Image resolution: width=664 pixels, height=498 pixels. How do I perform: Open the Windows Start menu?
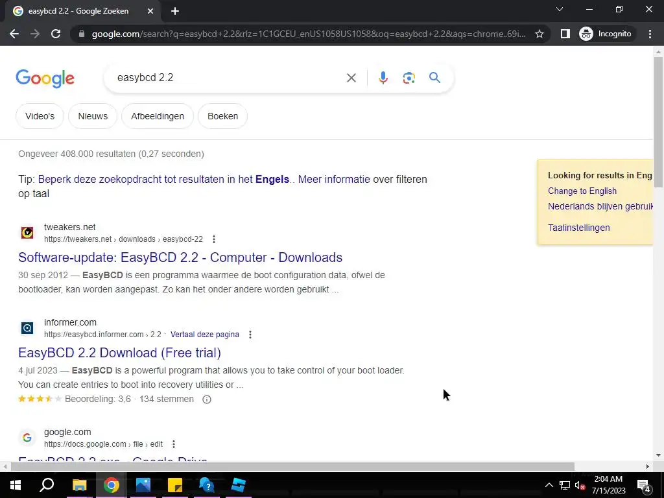(x=16, y=485)
